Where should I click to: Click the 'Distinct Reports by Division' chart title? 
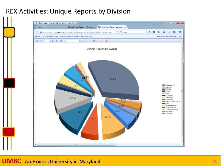102,49
